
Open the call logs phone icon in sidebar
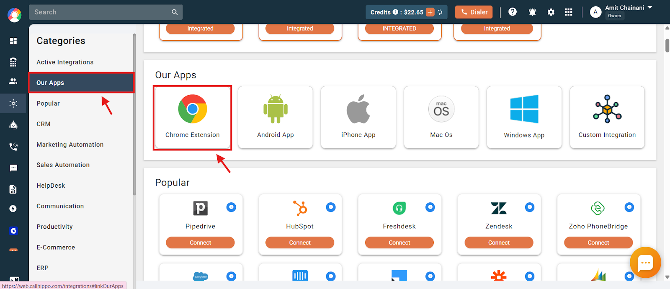click(13, 147)
